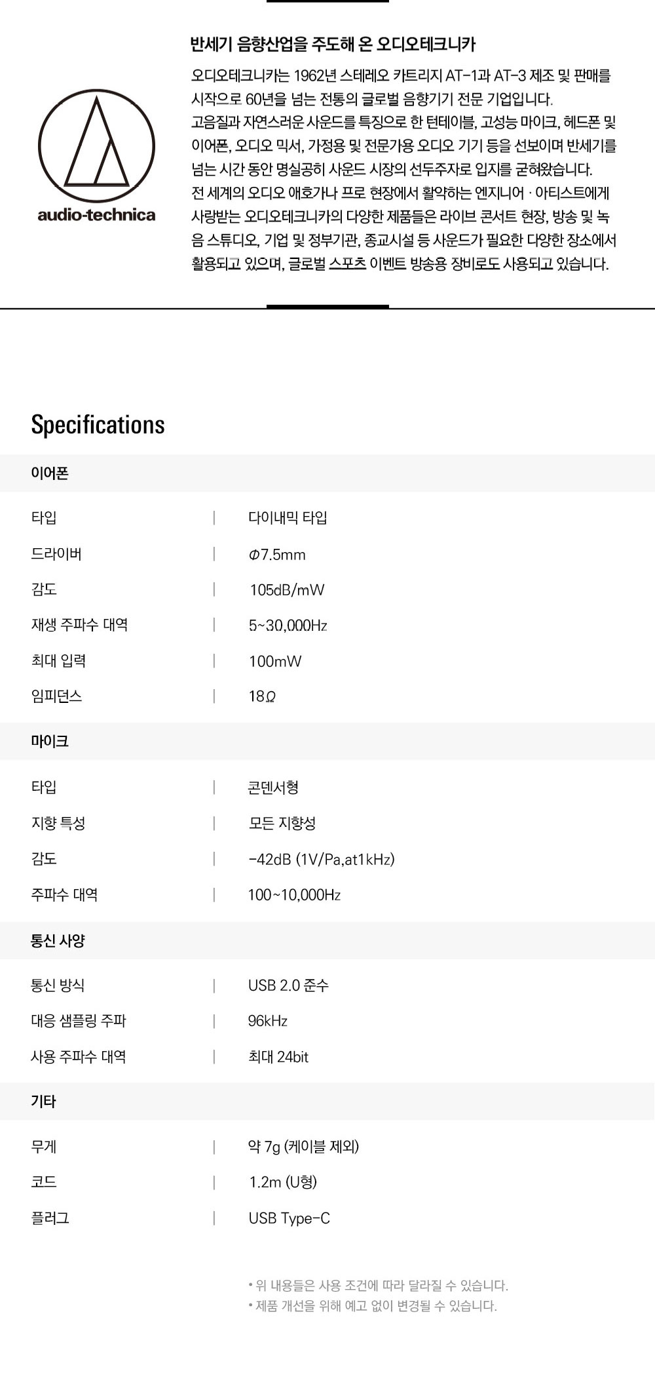This screenshot has height=1377, width=655.
Task: Select the 이어폰 section header
Action: (50, 473)
